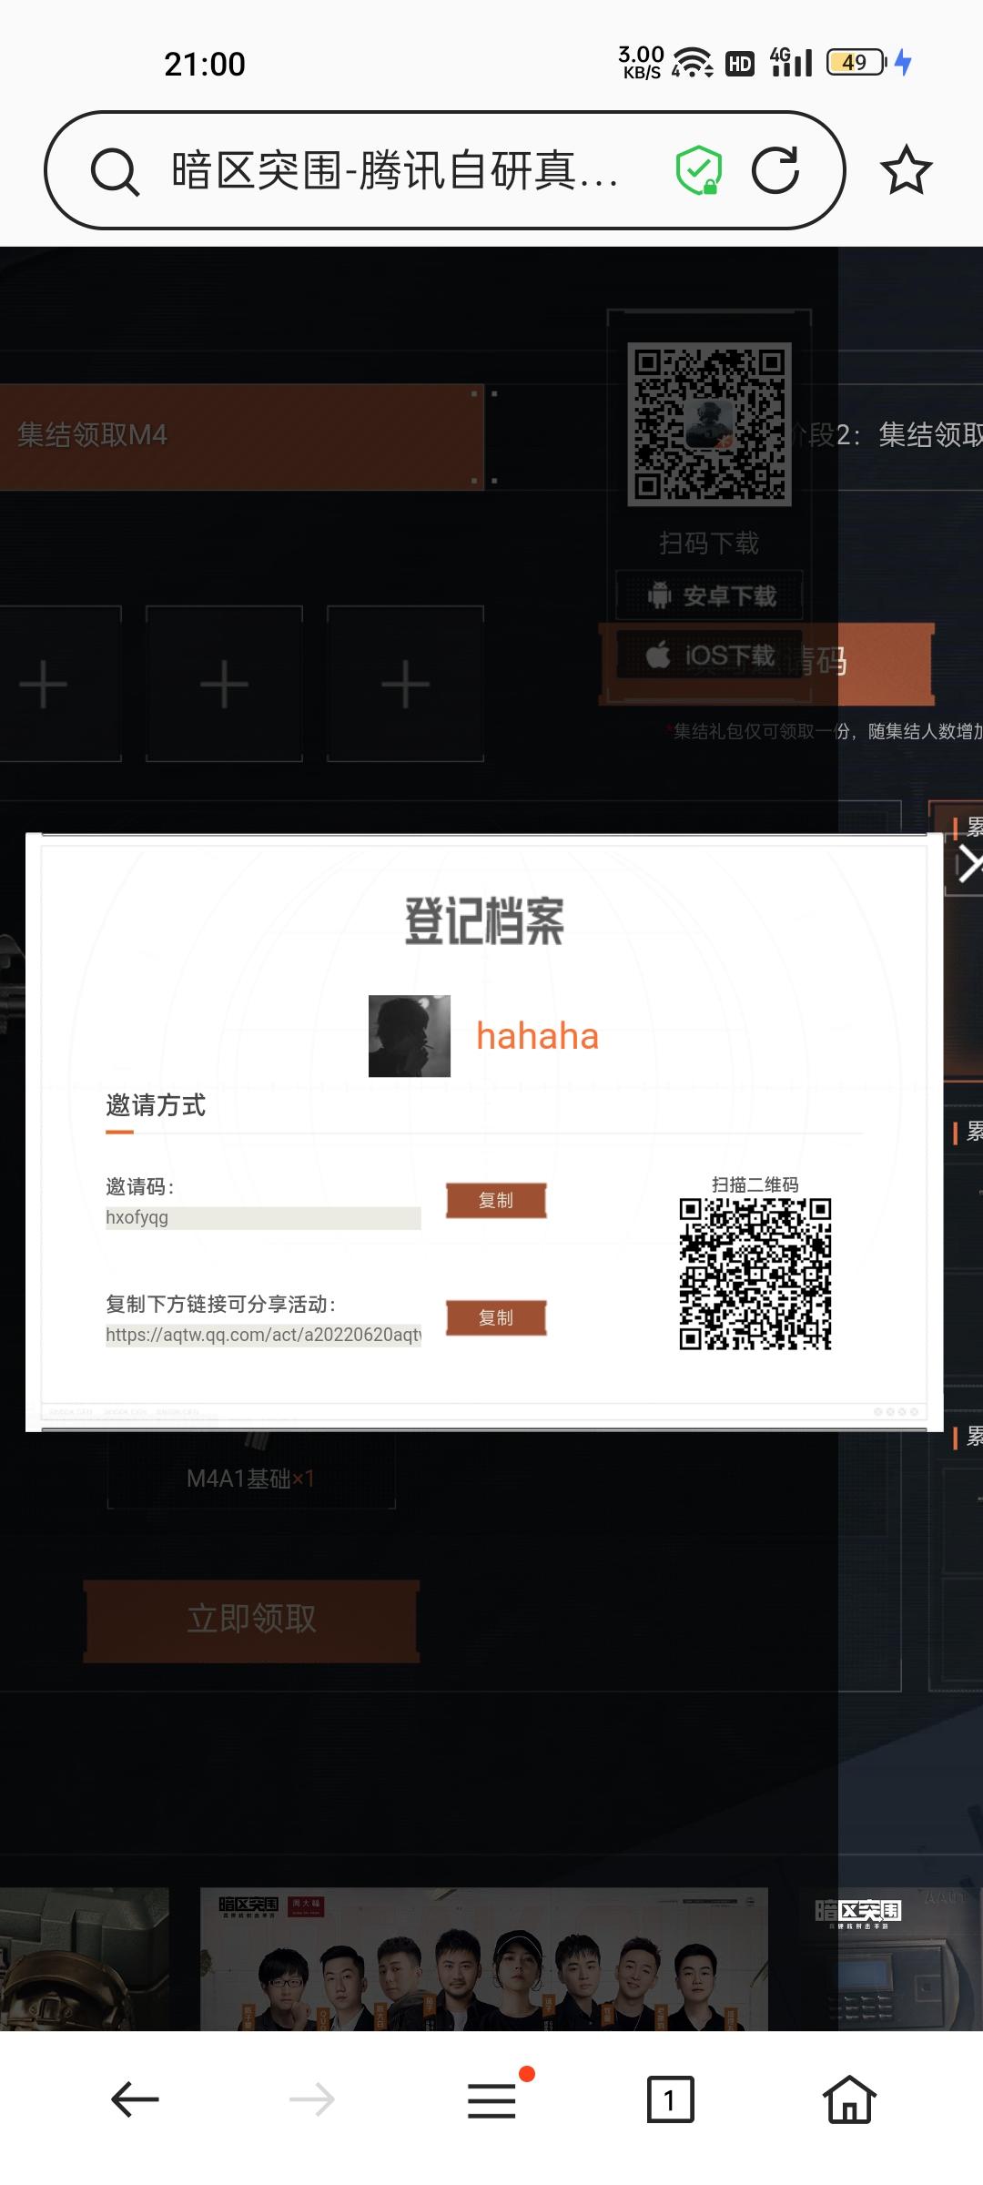Viewport: 983px width, 2185px height.
Task: Tap the username hahaha
Action: tap(537, 1036)
